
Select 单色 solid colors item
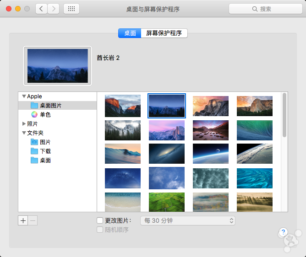pyautogui.click(x=45, y=114)
